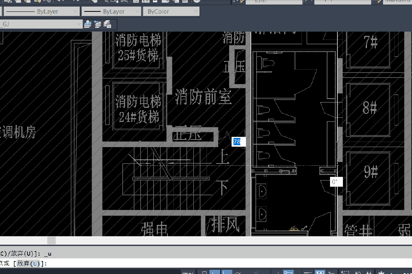Image resolution: width=412 pixels, height=274 pixels.
Task: Expand the ByColor plot style dropdown
Action: click(171, 12)
